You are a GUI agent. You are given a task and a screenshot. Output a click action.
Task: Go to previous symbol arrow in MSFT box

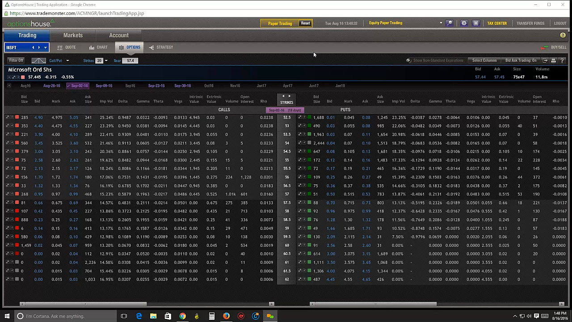pos(33,47)
